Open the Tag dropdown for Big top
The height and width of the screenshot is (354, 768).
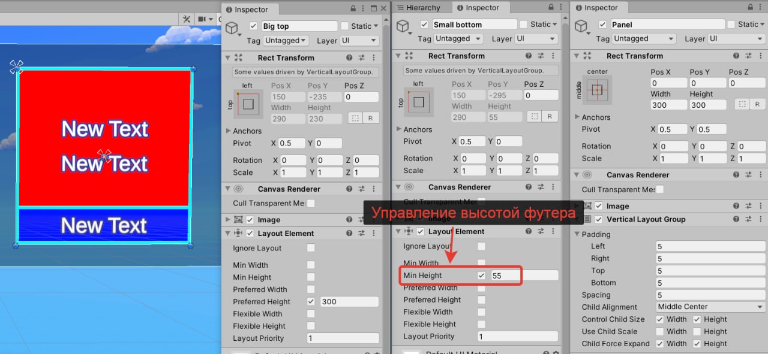[x=286, y=41]
